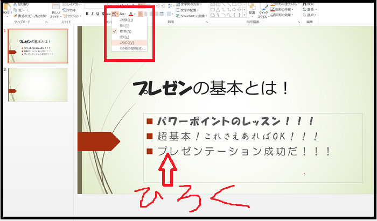Select the Format Painter (書式のコピー/貼り付け) brush

16,16
